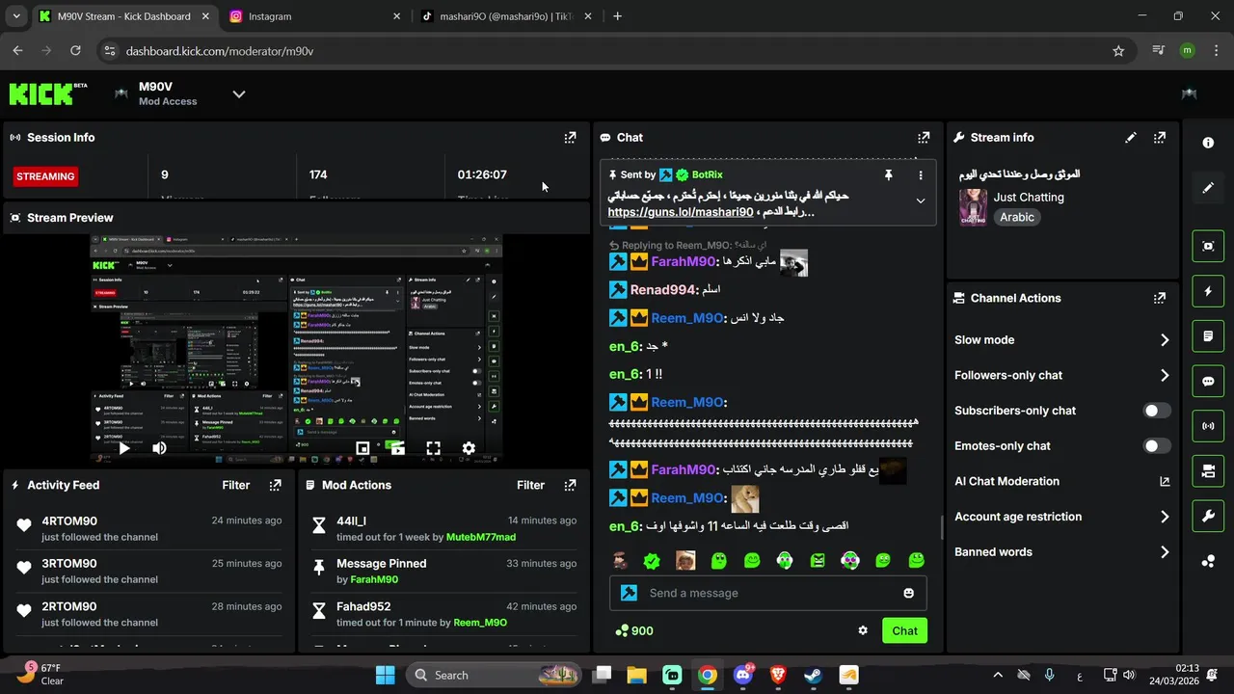Viewport: 1234px width, 694px height.
Task: Toggle the Mod Actions document sidebar icon
Action: [x=1208, y=336]
